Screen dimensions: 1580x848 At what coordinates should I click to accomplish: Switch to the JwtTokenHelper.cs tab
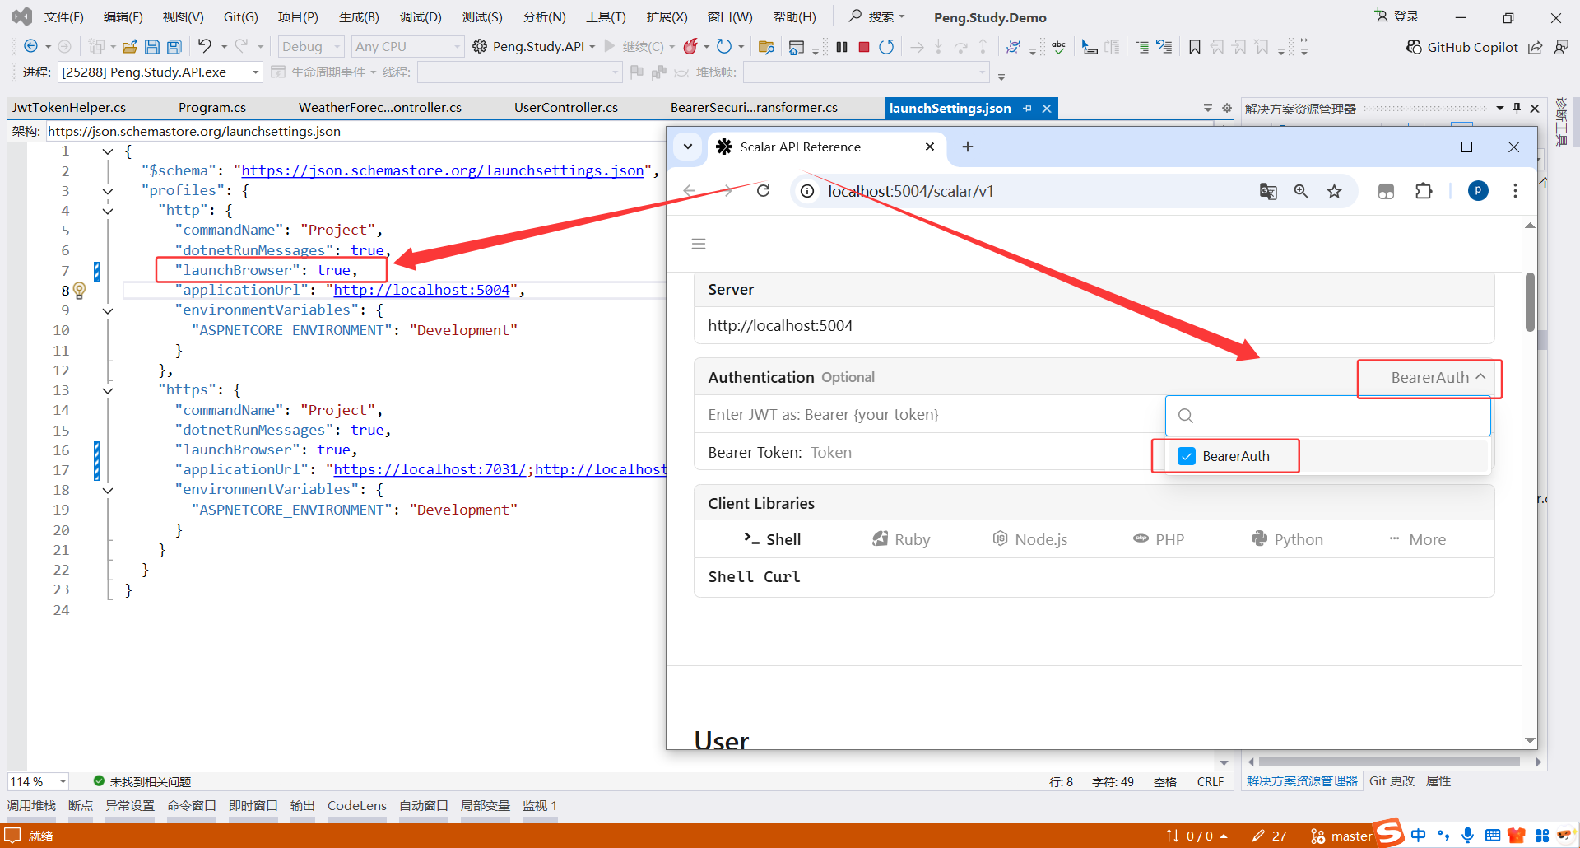point(69,108)
